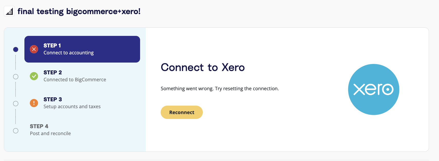
Task: Click the round Xero logo
Action: [x=373, y=89]
